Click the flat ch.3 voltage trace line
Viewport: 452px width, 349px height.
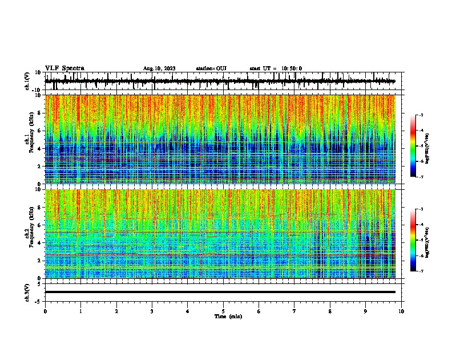[x=220, y=292]
